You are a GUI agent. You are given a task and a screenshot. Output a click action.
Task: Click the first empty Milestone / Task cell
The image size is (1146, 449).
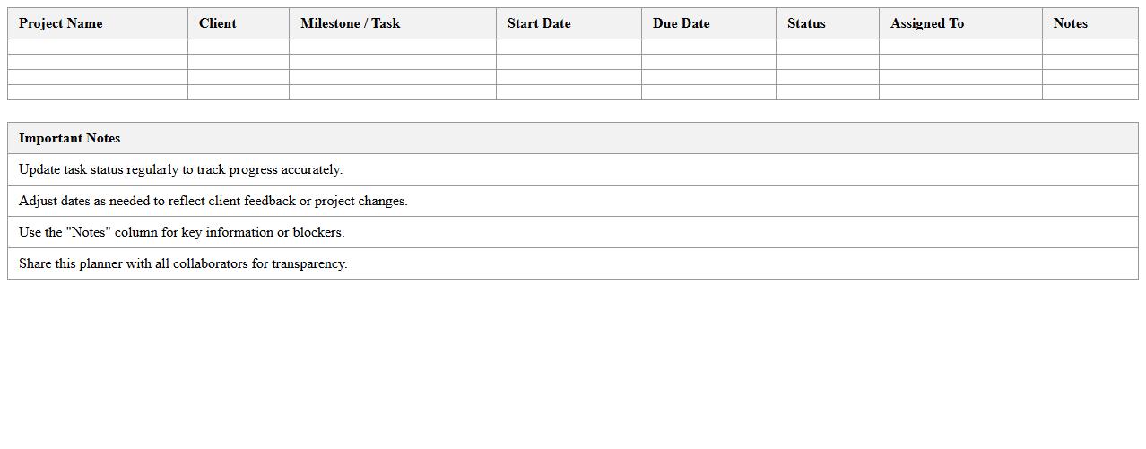[x=393, y=47]
